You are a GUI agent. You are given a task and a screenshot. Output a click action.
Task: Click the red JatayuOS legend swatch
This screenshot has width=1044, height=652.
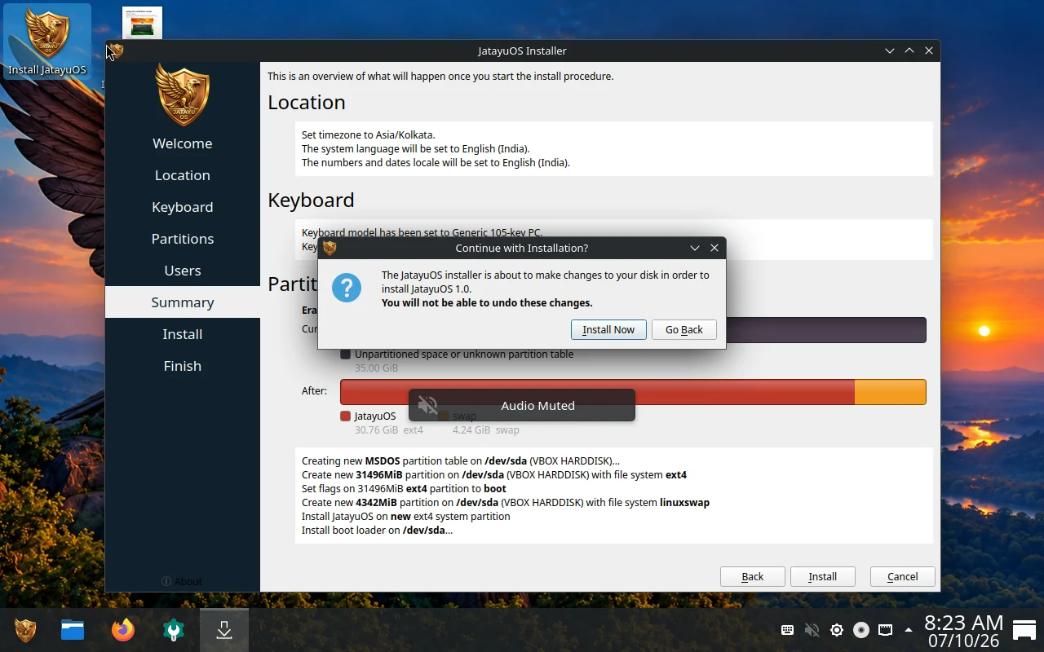346,416
